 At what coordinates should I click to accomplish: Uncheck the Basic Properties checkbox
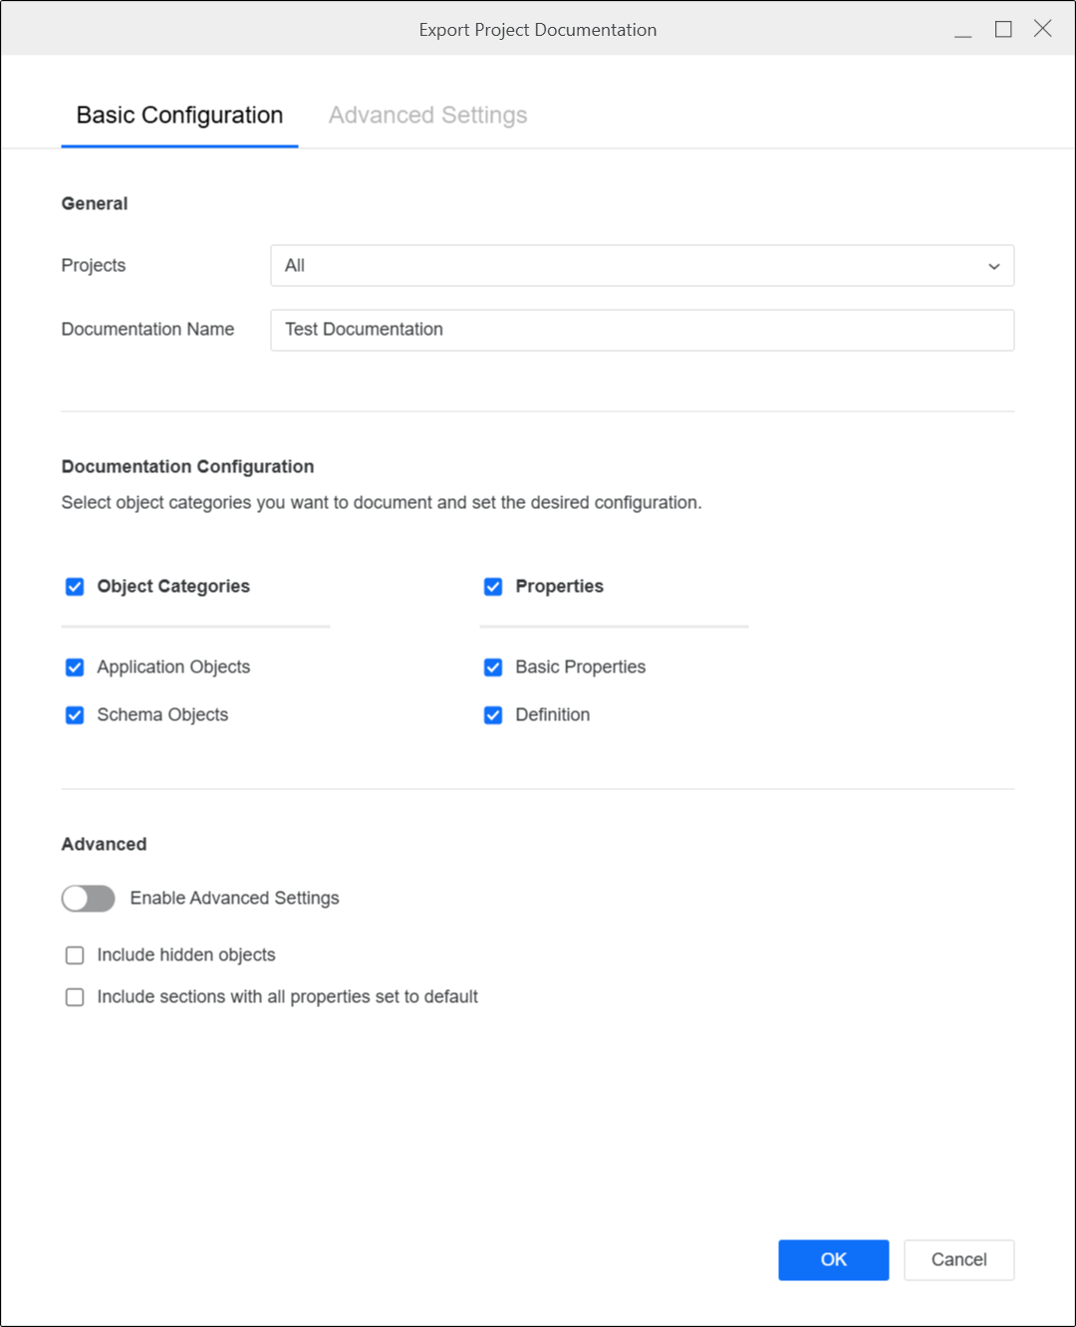493,667
